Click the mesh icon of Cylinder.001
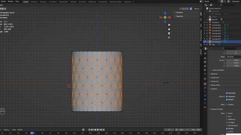241x135 pixels. coord(210,25)
